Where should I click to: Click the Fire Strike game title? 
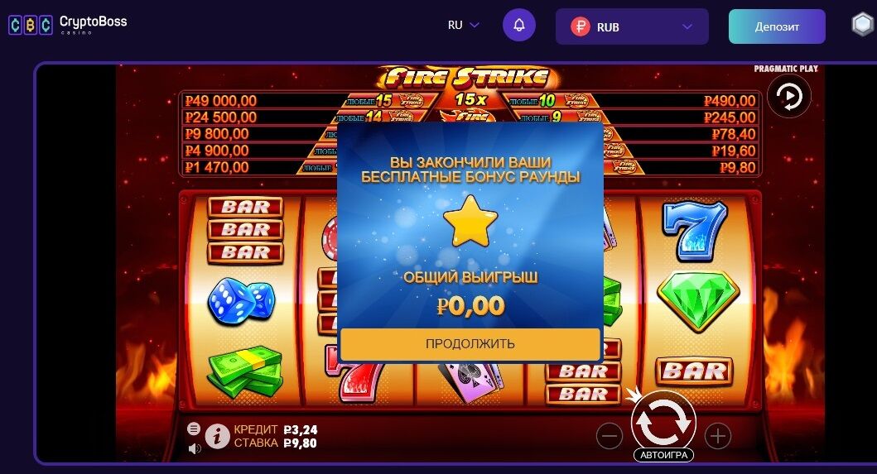(468, 78)
